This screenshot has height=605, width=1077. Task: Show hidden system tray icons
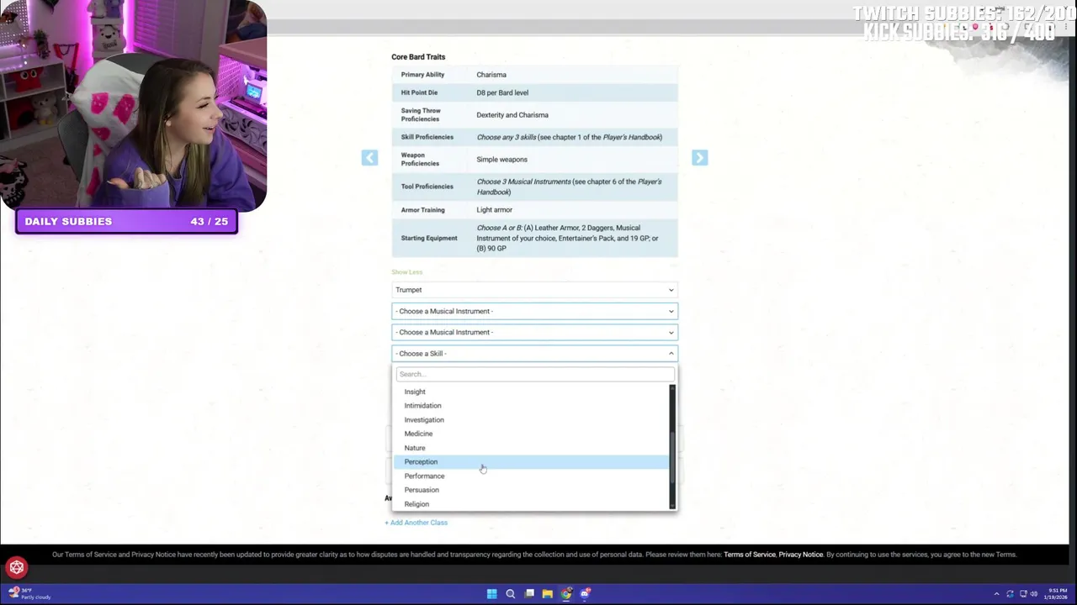click(996, 594)
